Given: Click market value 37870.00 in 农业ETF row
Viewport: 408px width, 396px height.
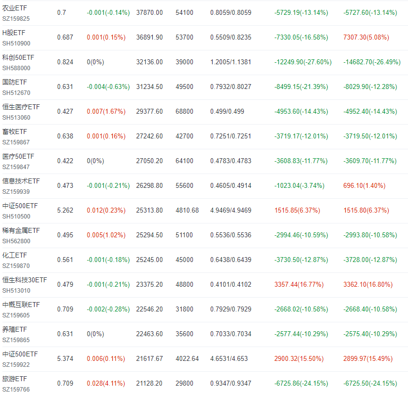Looking at the screenshot, I should [149, 12].
